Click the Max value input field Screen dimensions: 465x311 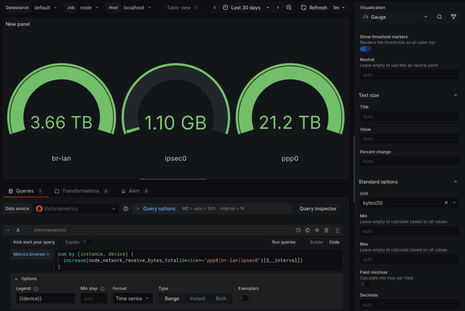click(409, 259)
